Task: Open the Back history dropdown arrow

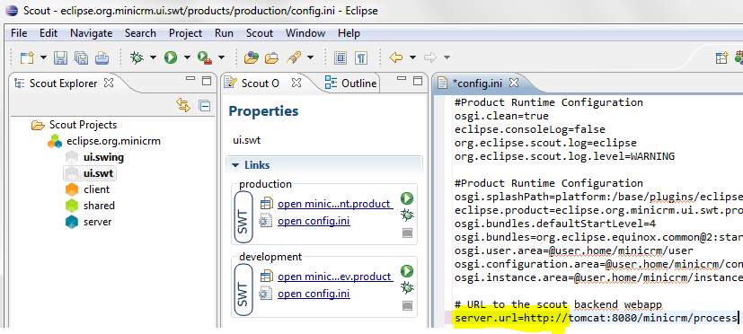Action: (x=412, y=57)
